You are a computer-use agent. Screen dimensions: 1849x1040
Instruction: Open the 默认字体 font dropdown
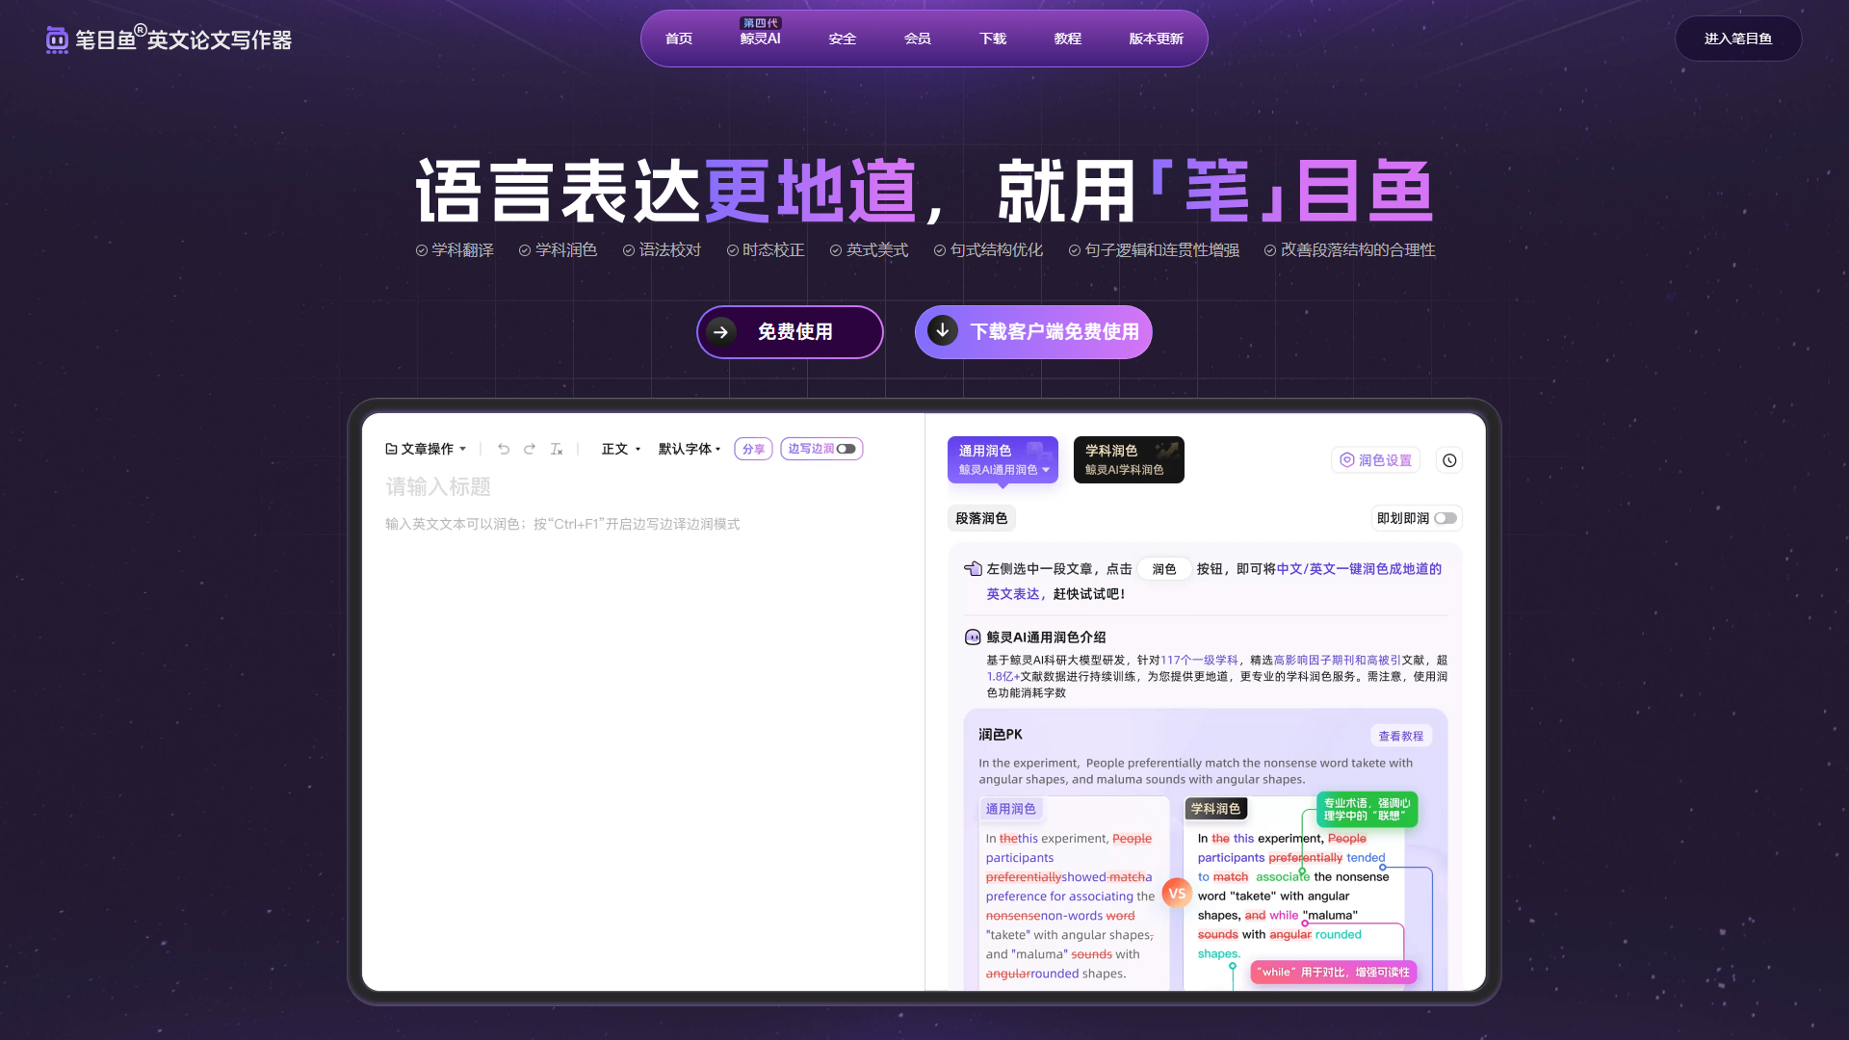(690, 449)
